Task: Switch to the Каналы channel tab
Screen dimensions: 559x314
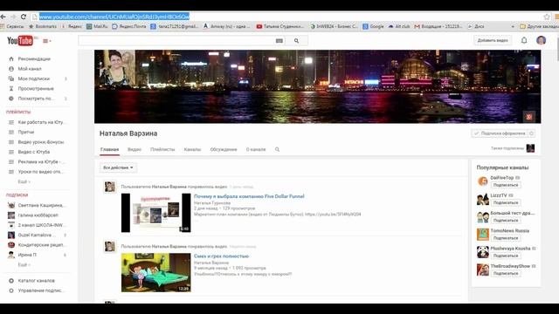Action: (x=192, y=149)
